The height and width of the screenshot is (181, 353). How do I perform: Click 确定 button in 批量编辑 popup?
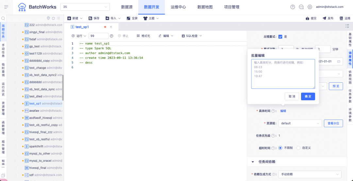tap(308, 96)
